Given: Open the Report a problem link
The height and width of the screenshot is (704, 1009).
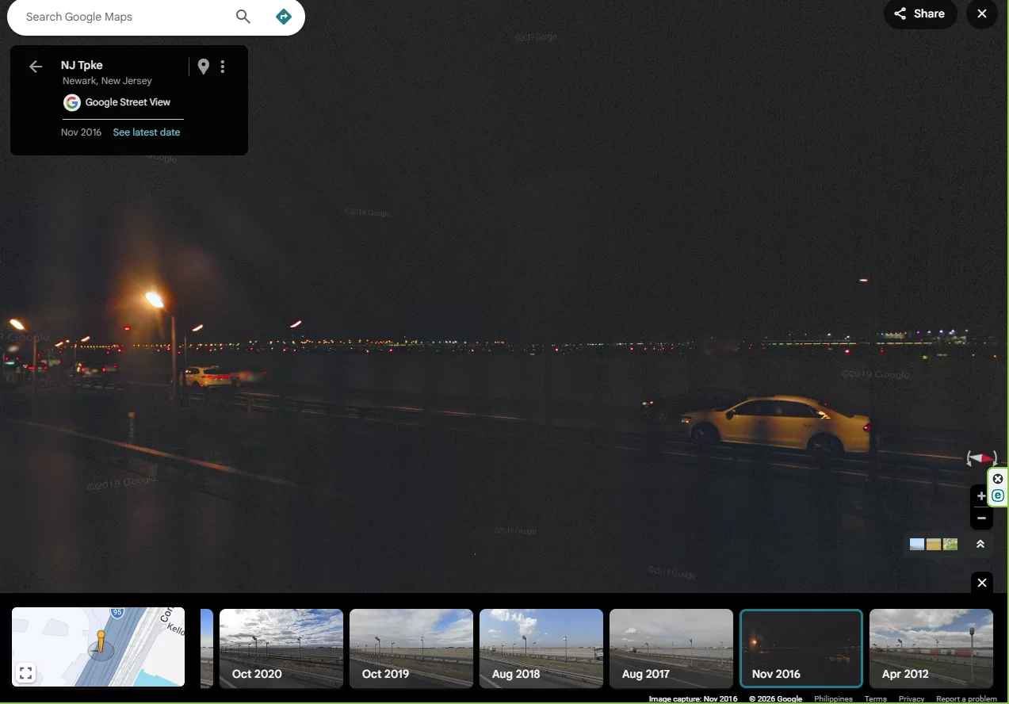Looking at the screenshot, I should click(966, 699).
